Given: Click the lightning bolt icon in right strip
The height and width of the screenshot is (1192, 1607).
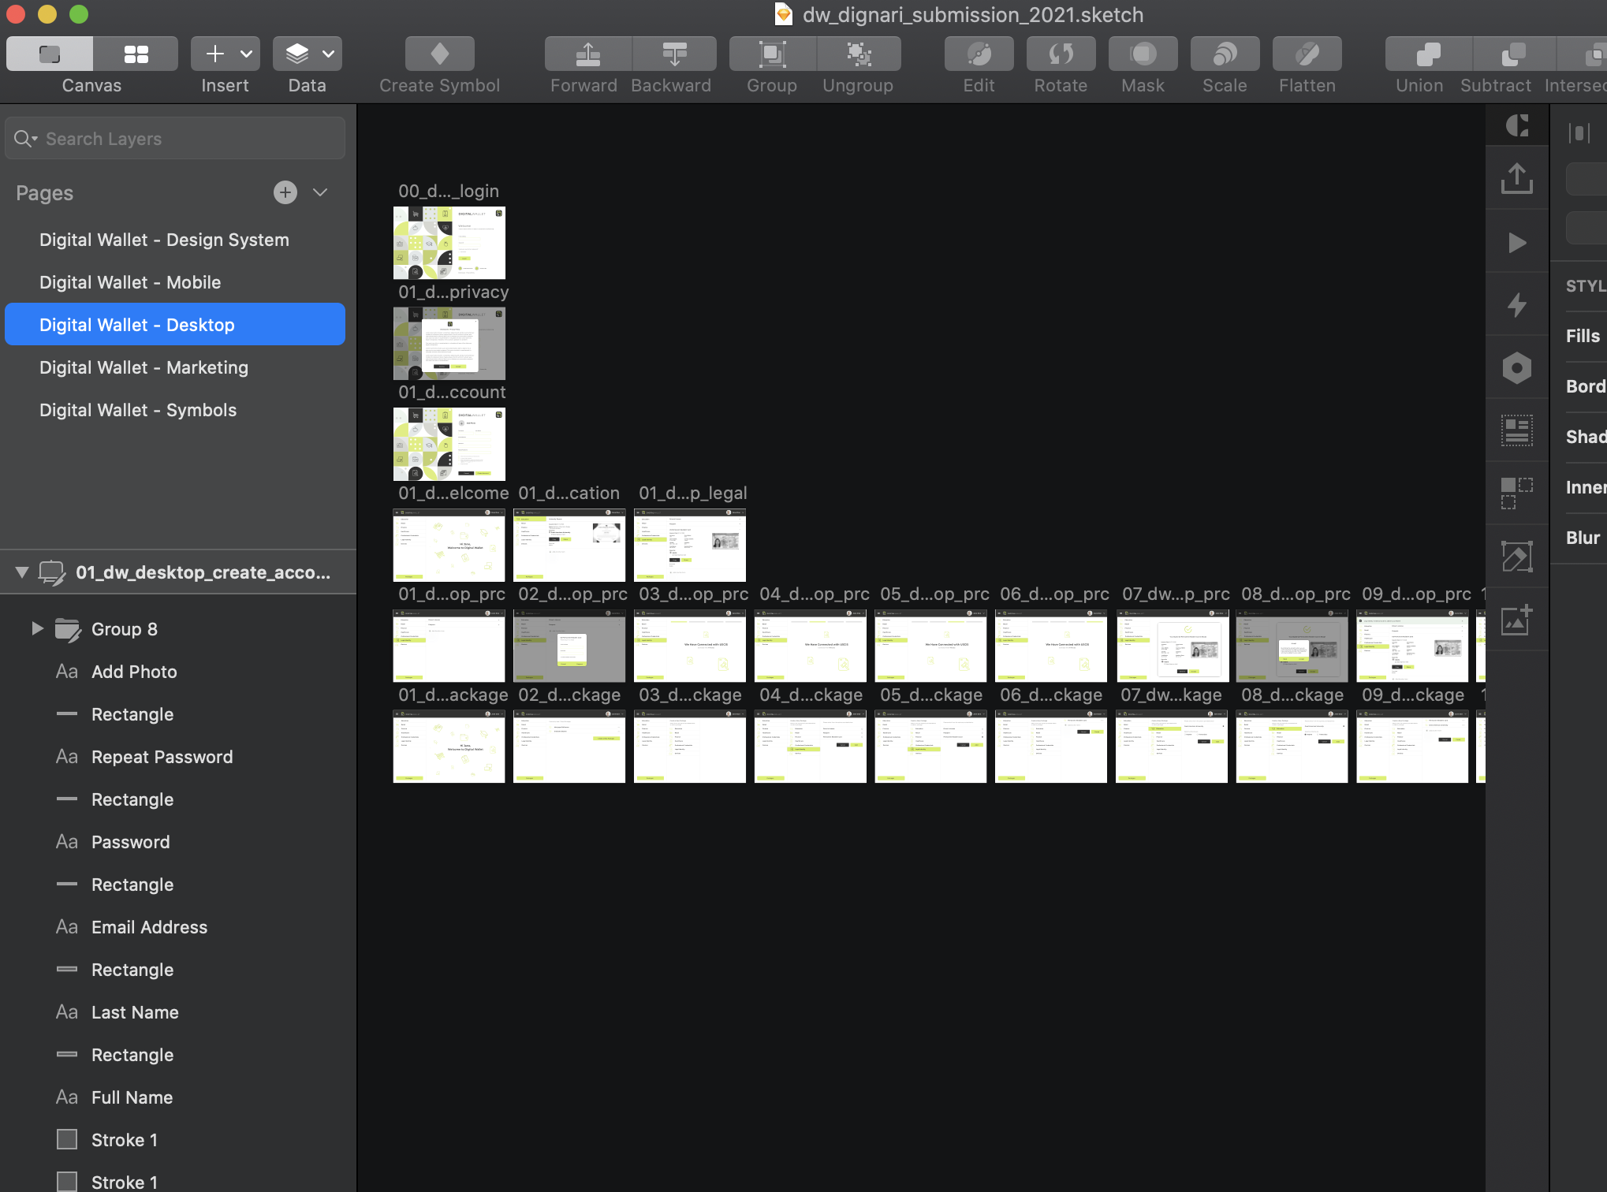Looking at the screenshot, I should (x=1516, y=304).
